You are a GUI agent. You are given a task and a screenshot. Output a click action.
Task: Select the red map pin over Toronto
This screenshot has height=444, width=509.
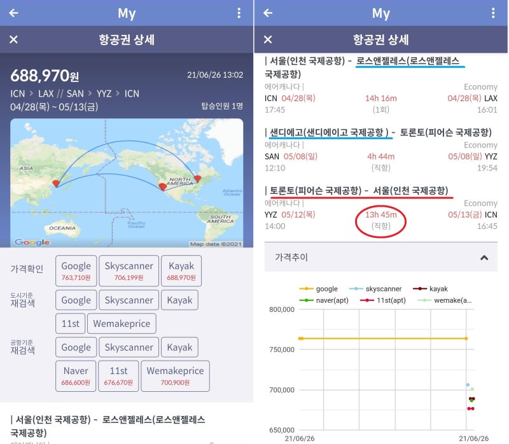(x=197, y=179)
